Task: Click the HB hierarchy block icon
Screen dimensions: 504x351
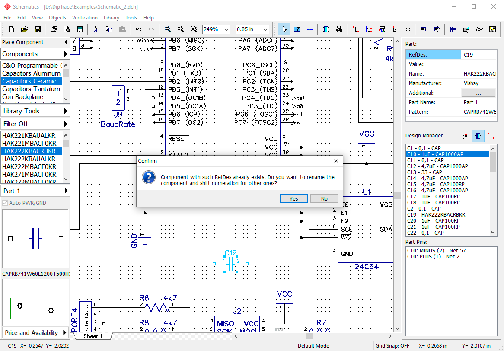Action: click(437, 29)
